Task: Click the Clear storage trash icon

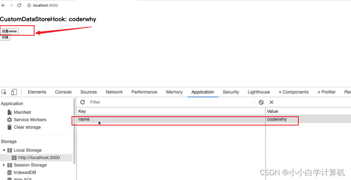Action: point(9,127)
